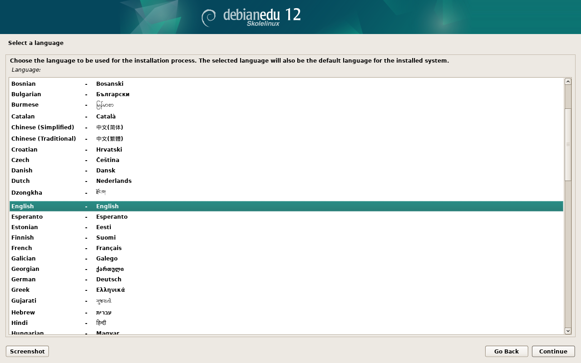
Task: Click the debianedu Skolelinux swirl logo
Action: (209, 17)
